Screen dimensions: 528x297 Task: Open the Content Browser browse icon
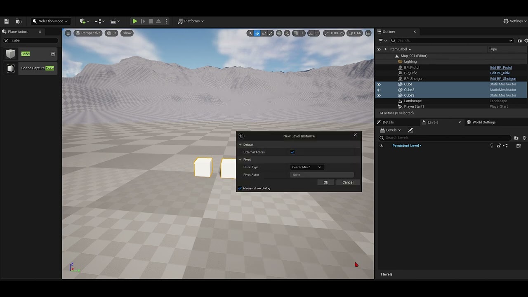point(19,21)
